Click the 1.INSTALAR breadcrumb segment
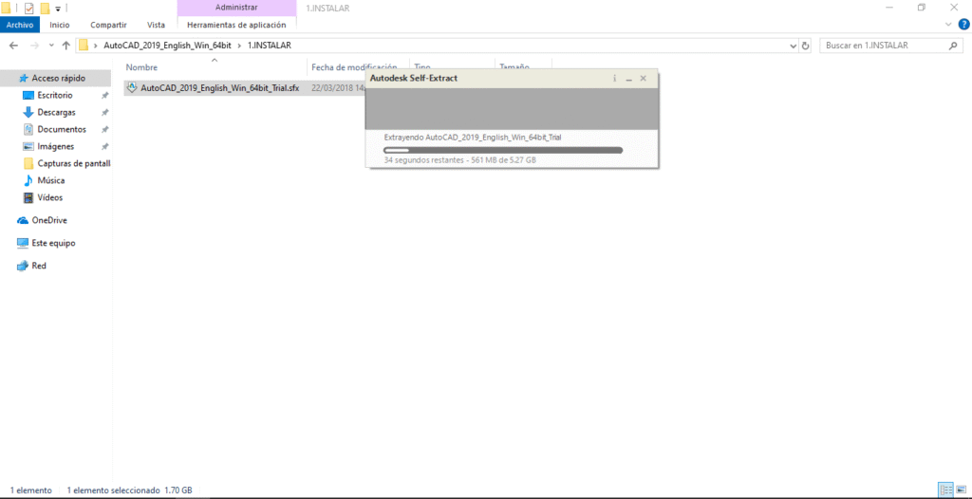Screen dimensions: 972x499 click(269, 46)
